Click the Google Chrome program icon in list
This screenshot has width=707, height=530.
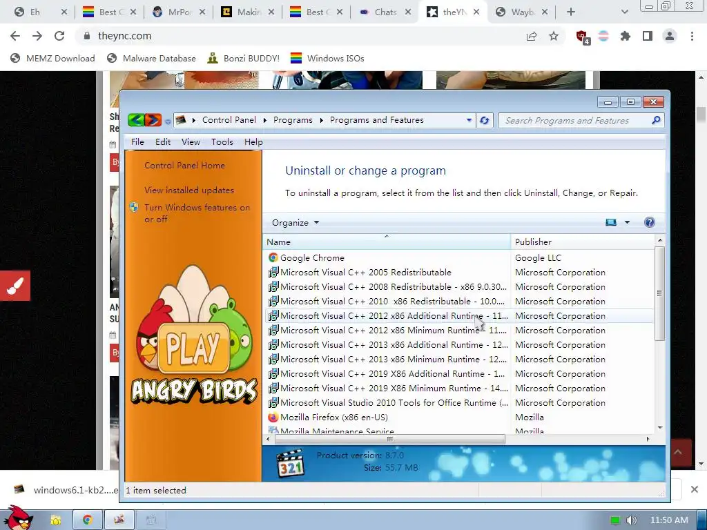point(273,258)
